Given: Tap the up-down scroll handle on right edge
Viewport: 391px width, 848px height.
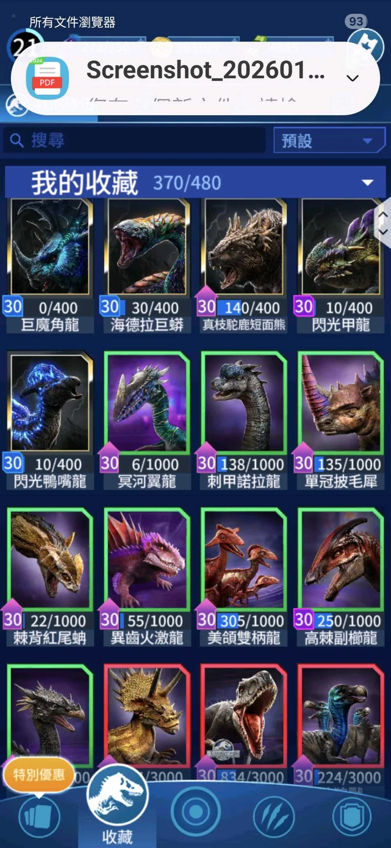Looking at the screenshot, I should 382,223.
